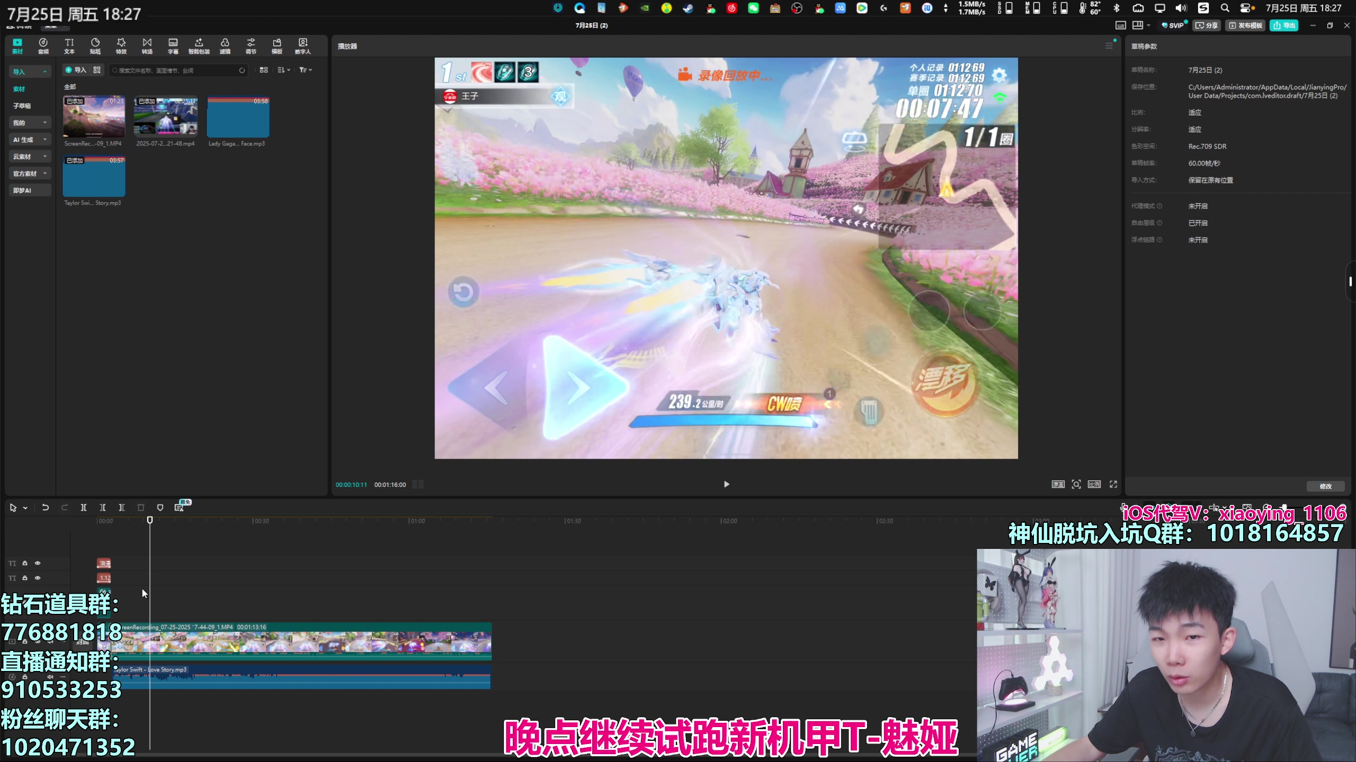The height and width of the screenshot is (762, 1356).
Task: Open the 贴纸 stickers tab
Action: tap(95, 46)
